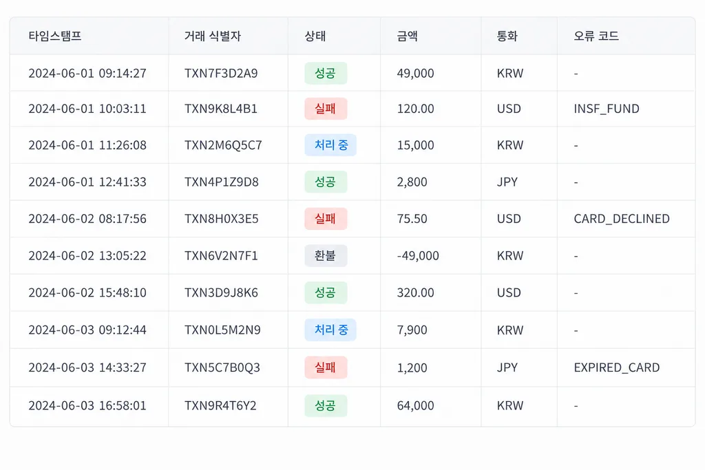705x470 pixels.
Task: Click the 환불 status badge
Action: coord(326,256)
